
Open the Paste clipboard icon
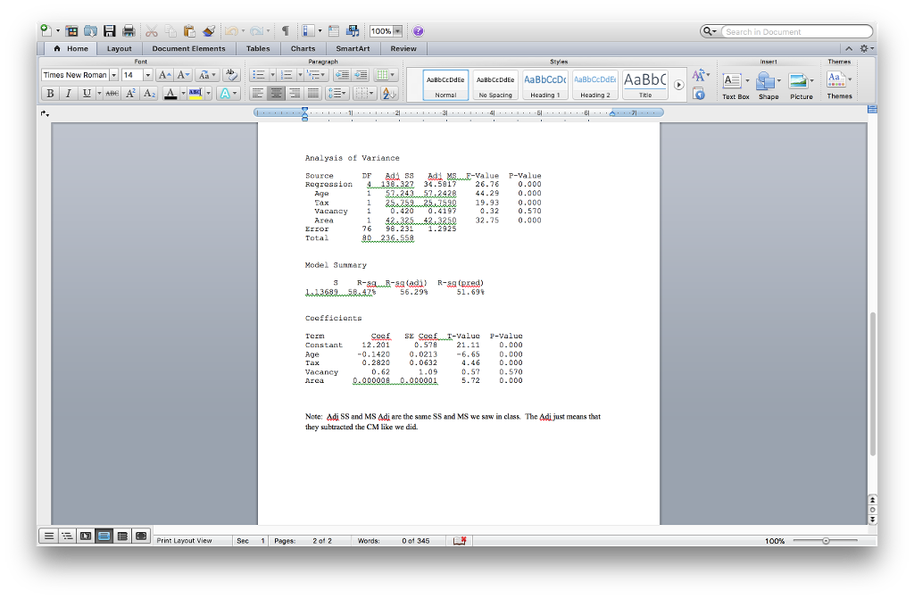pyautogui.click(x=188, y=29)
